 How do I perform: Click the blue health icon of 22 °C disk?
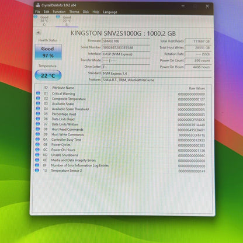coord(58,17)
